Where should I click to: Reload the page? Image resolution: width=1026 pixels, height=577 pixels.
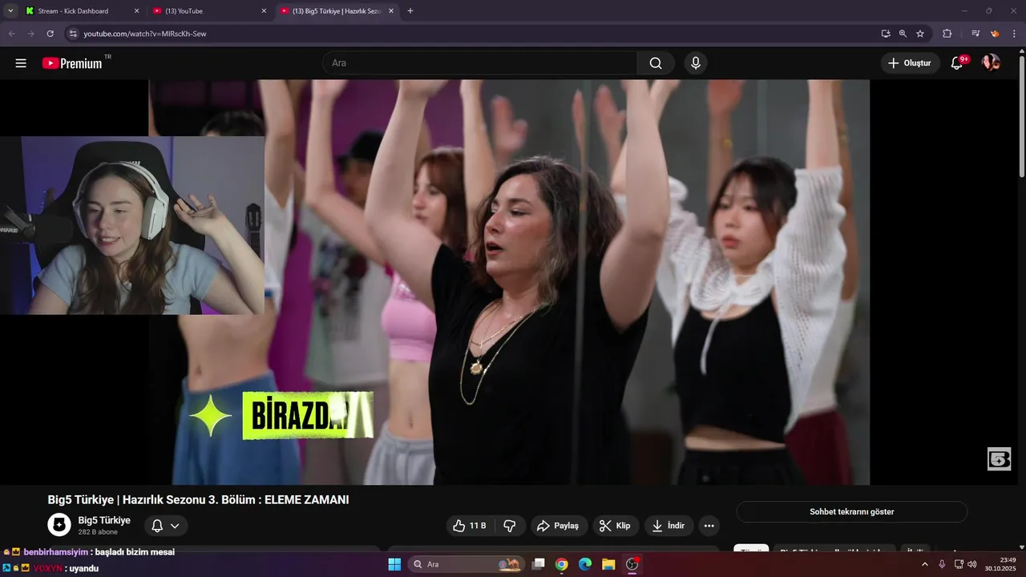50,34
